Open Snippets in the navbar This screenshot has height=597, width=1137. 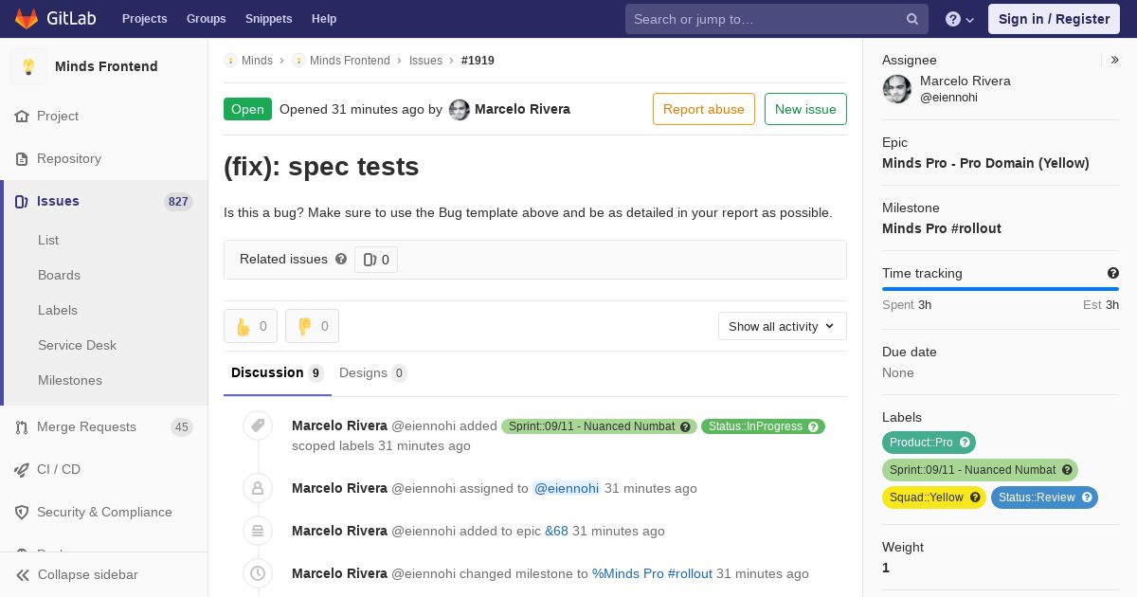click(x=268, y=19)
